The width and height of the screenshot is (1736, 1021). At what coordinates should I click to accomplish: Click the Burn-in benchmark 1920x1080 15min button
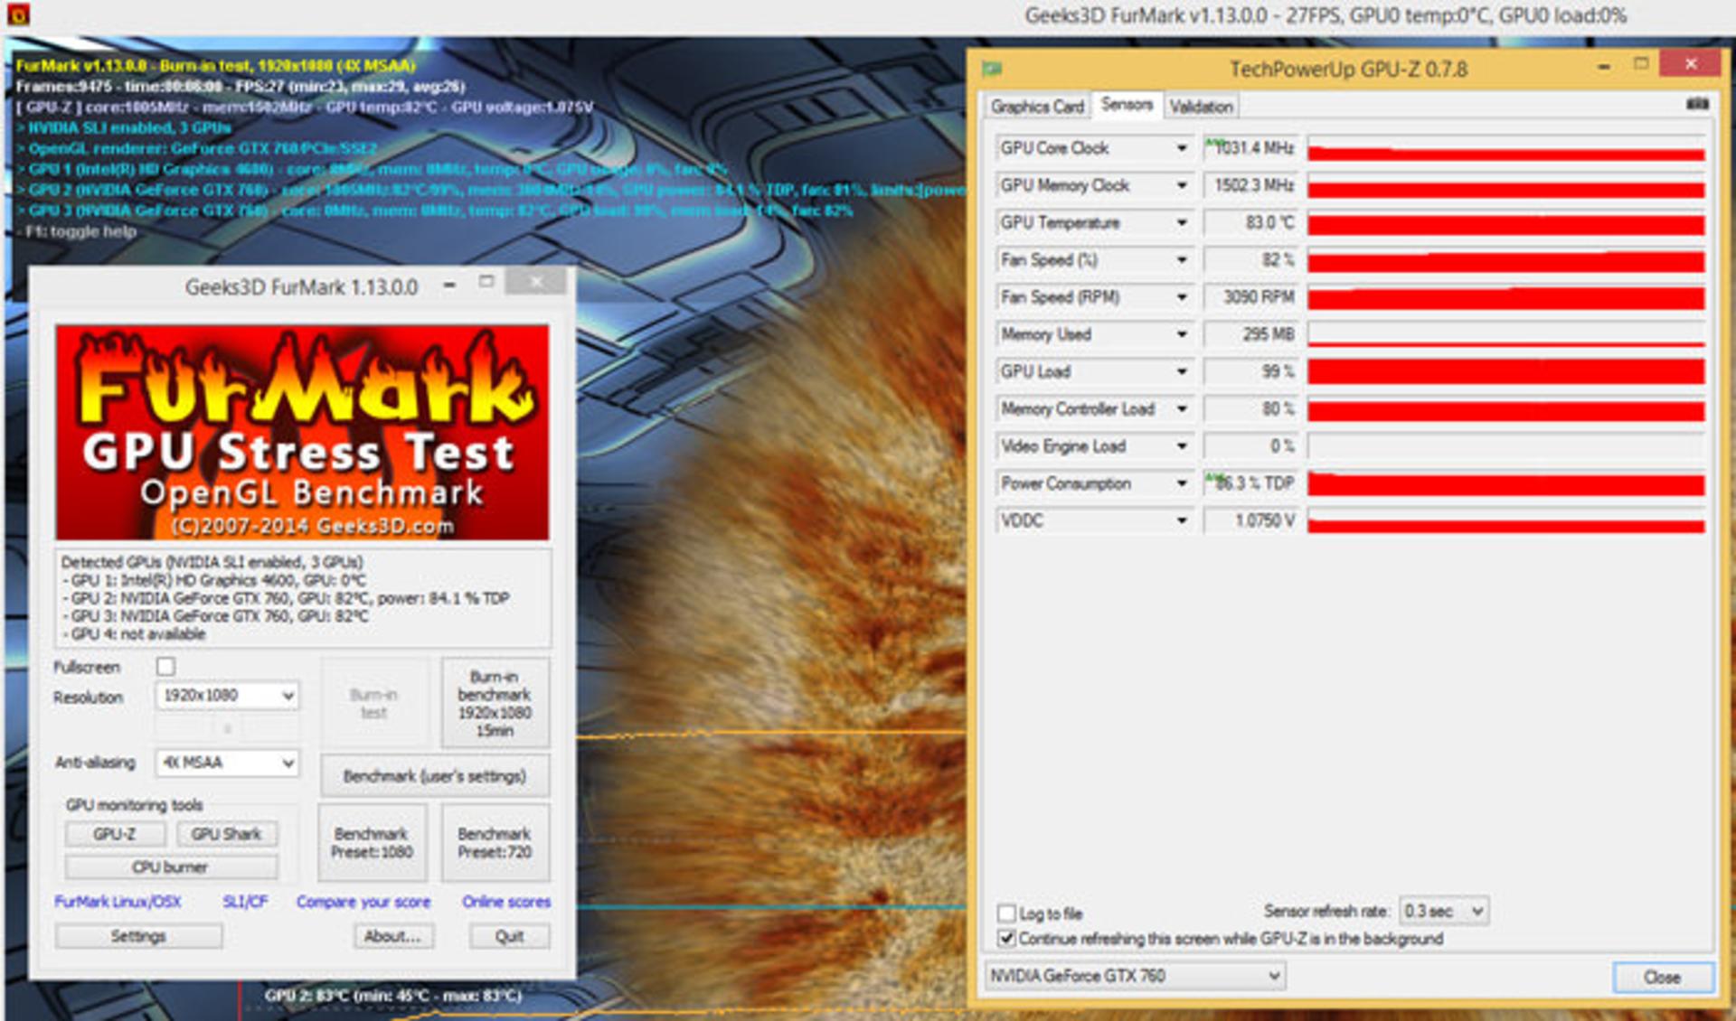495,703
